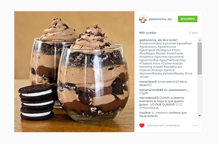Click the comment scrollbar thumb
The height and width of the screenshot is (144, 219).
coord(200,58)
